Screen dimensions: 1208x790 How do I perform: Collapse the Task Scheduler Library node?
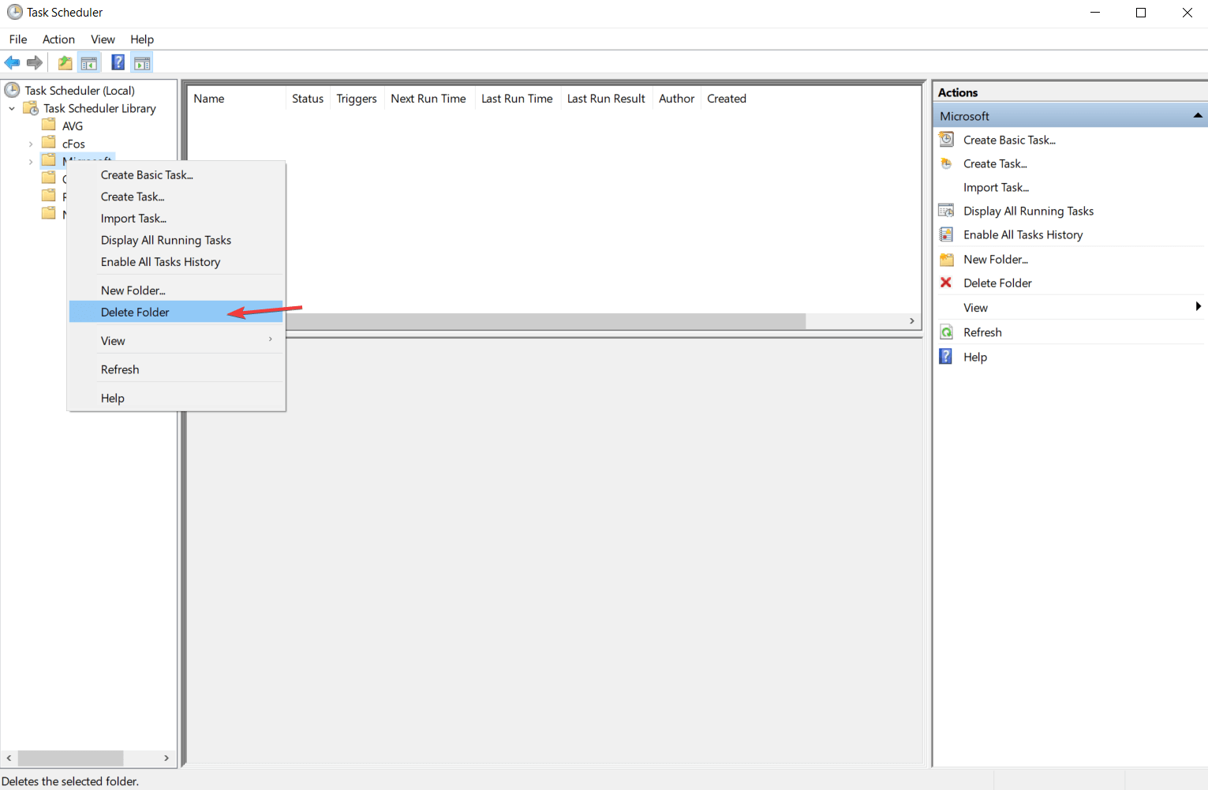tap(11, 108)
